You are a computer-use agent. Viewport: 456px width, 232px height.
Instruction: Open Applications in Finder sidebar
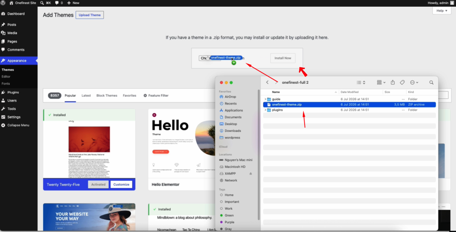click(x=231, y=110)
